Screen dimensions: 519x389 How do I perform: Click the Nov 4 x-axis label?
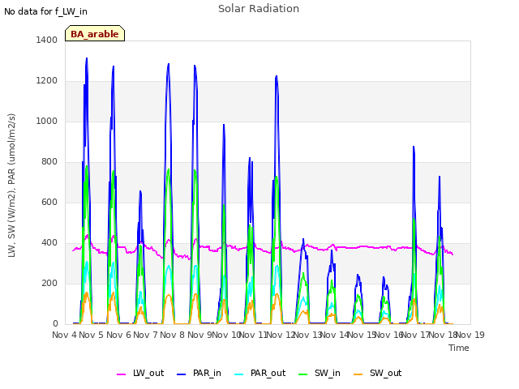[x=64, y=335]
